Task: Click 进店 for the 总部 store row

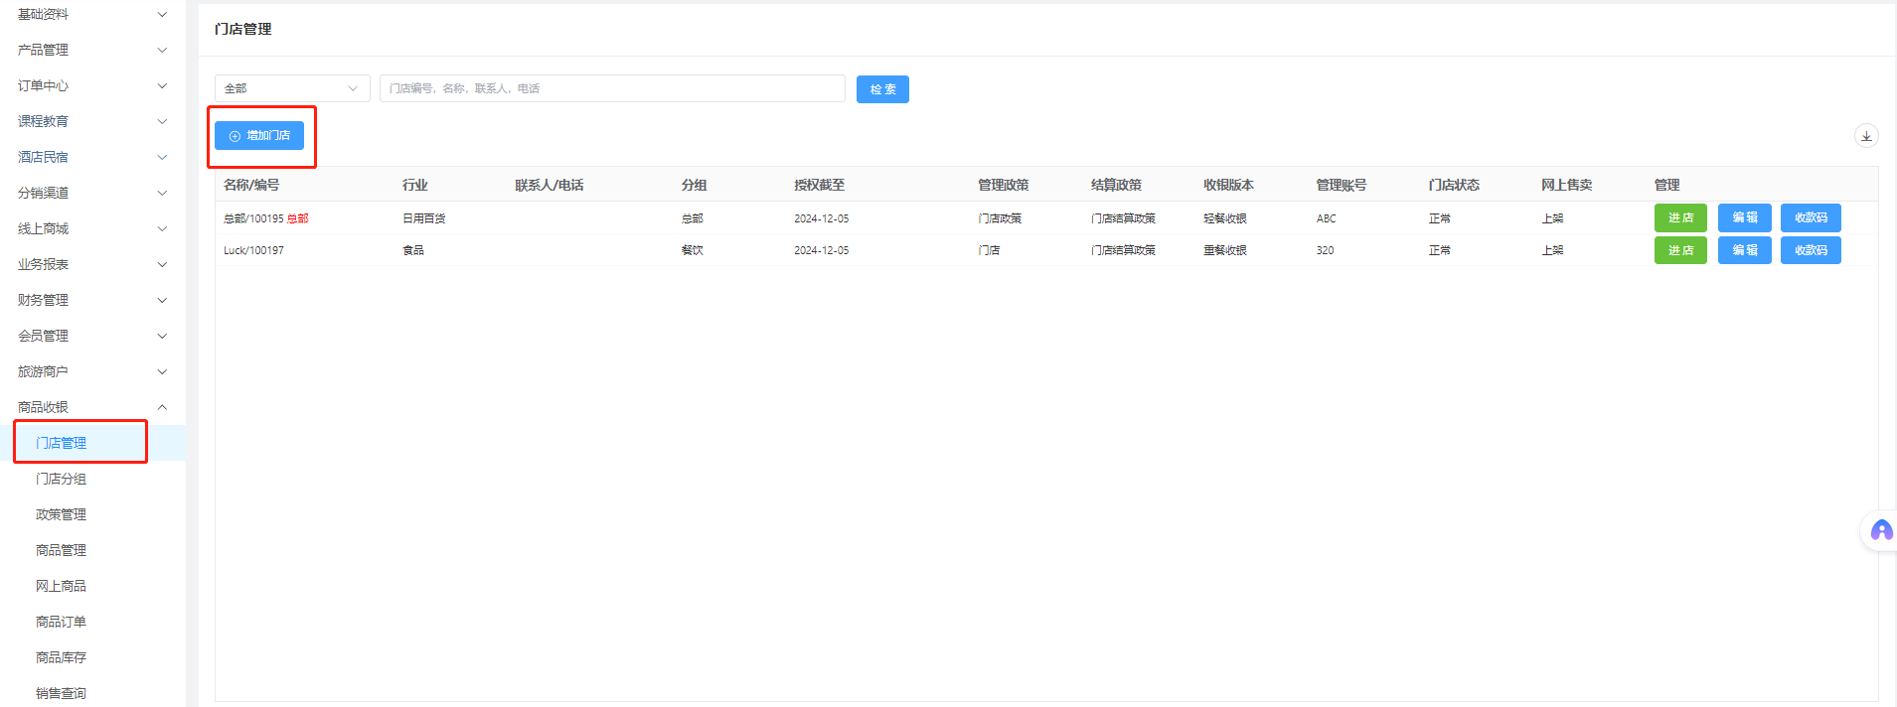Action: click(1680, 217)
